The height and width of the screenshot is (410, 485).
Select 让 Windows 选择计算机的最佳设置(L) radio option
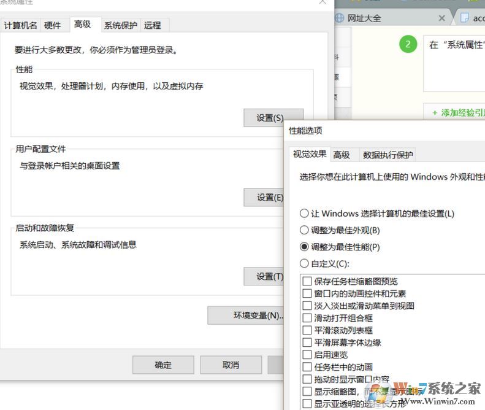[376, 214]
